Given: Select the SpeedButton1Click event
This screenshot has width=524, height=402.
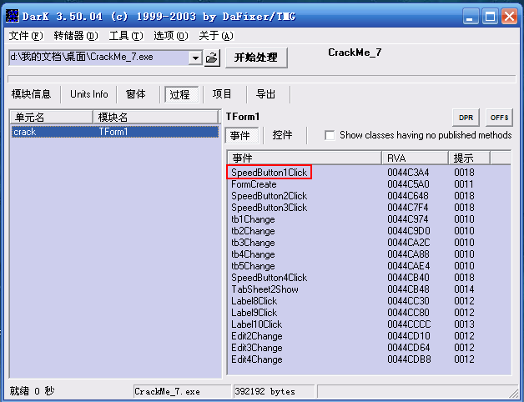Looking at the screenshot, I should 269,173.
